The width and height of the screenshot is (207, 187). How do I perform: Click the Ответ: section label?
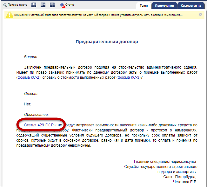[31, 94]
